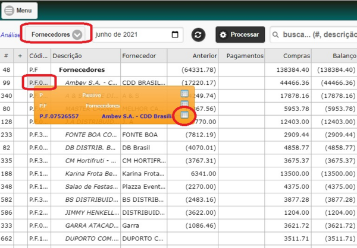
Task: Click DB Brasil supplier cell
Action: [136, 148]
